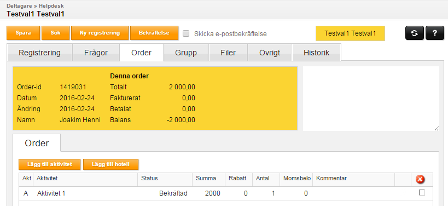Click the black refresh icon button
The image size is (448, 206).
(415, 33)
